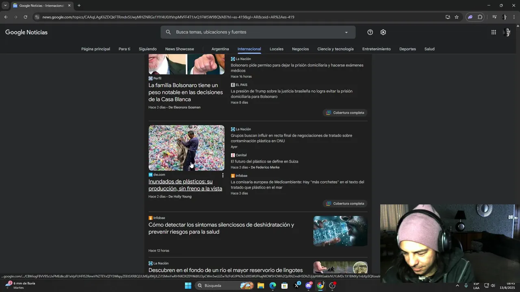Open Microsoft Store from the taskbar
The image size is (520, 292).
pyautogui.click(x=285, y=286)
